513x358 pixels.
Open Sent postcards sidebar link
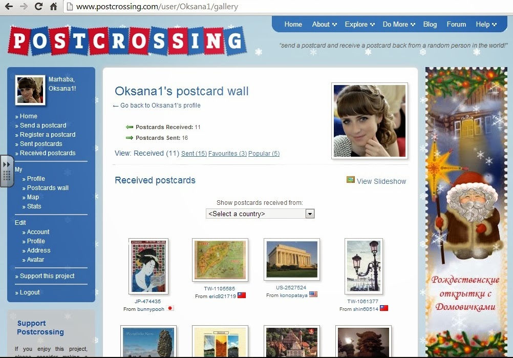(41, 143)
